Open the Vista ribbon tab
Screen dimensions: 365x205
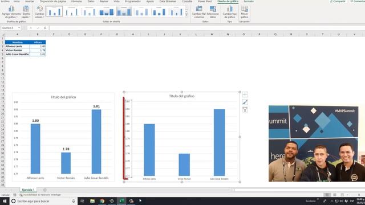(x=116, y=1)
